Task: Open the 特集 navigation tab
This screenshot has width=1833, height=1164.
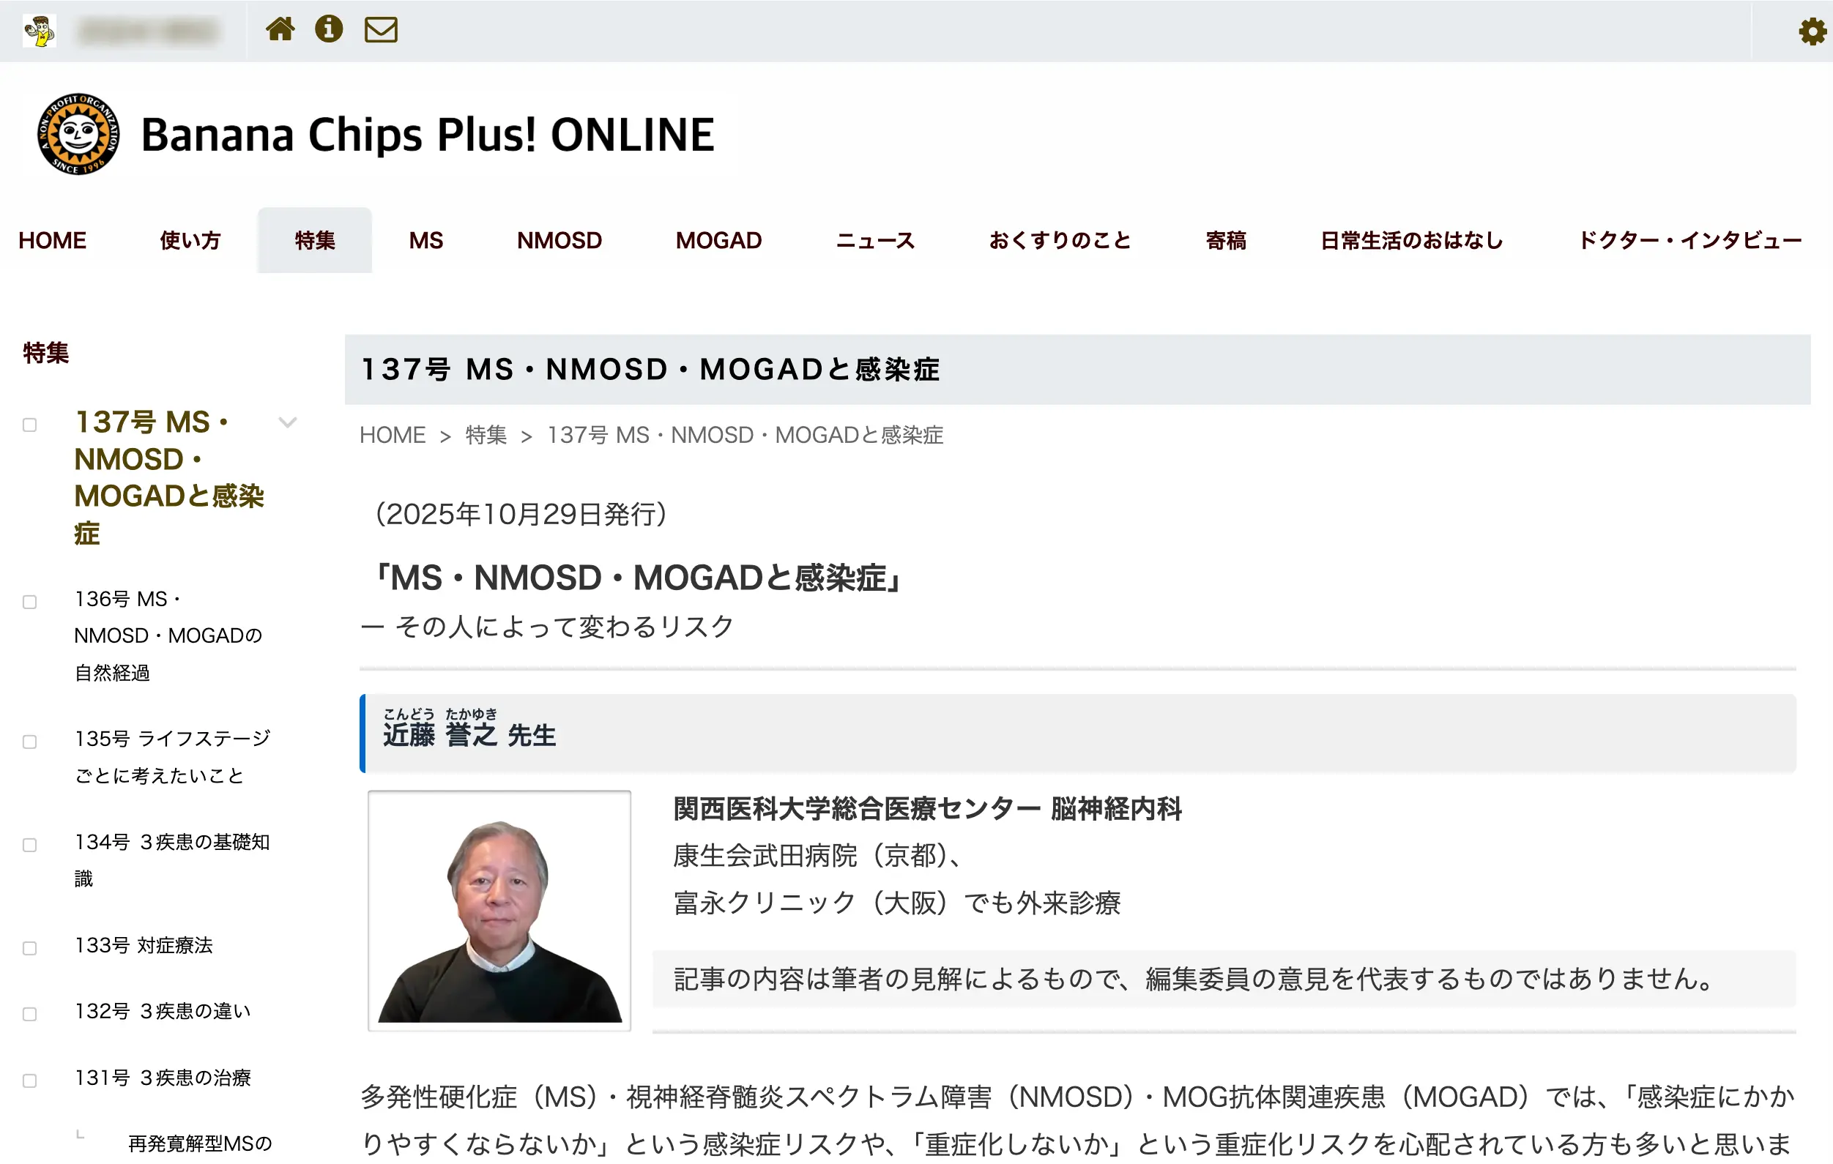Action: point(314,240)
